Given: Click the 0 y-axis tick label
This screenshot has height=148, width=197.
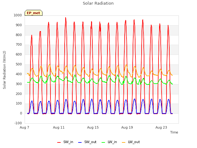Looking at the screenshot, I should tap(21, 113).
